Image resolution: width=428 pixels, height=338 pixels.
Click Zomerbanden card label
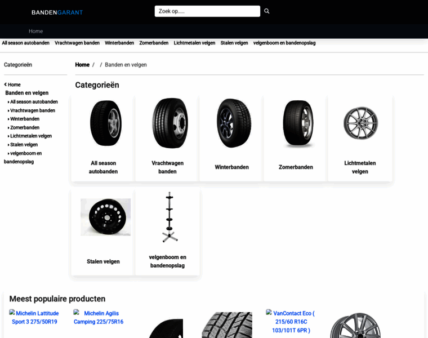coord(296,167)
